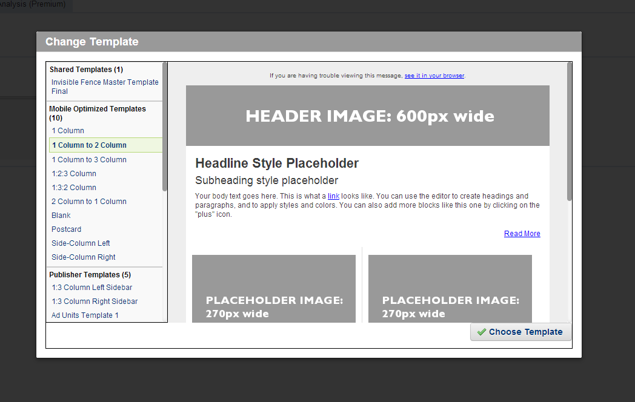Select 1:3 Column Left Sidebar template
This screenshot has height=402, width=635.
click(91, 288)
